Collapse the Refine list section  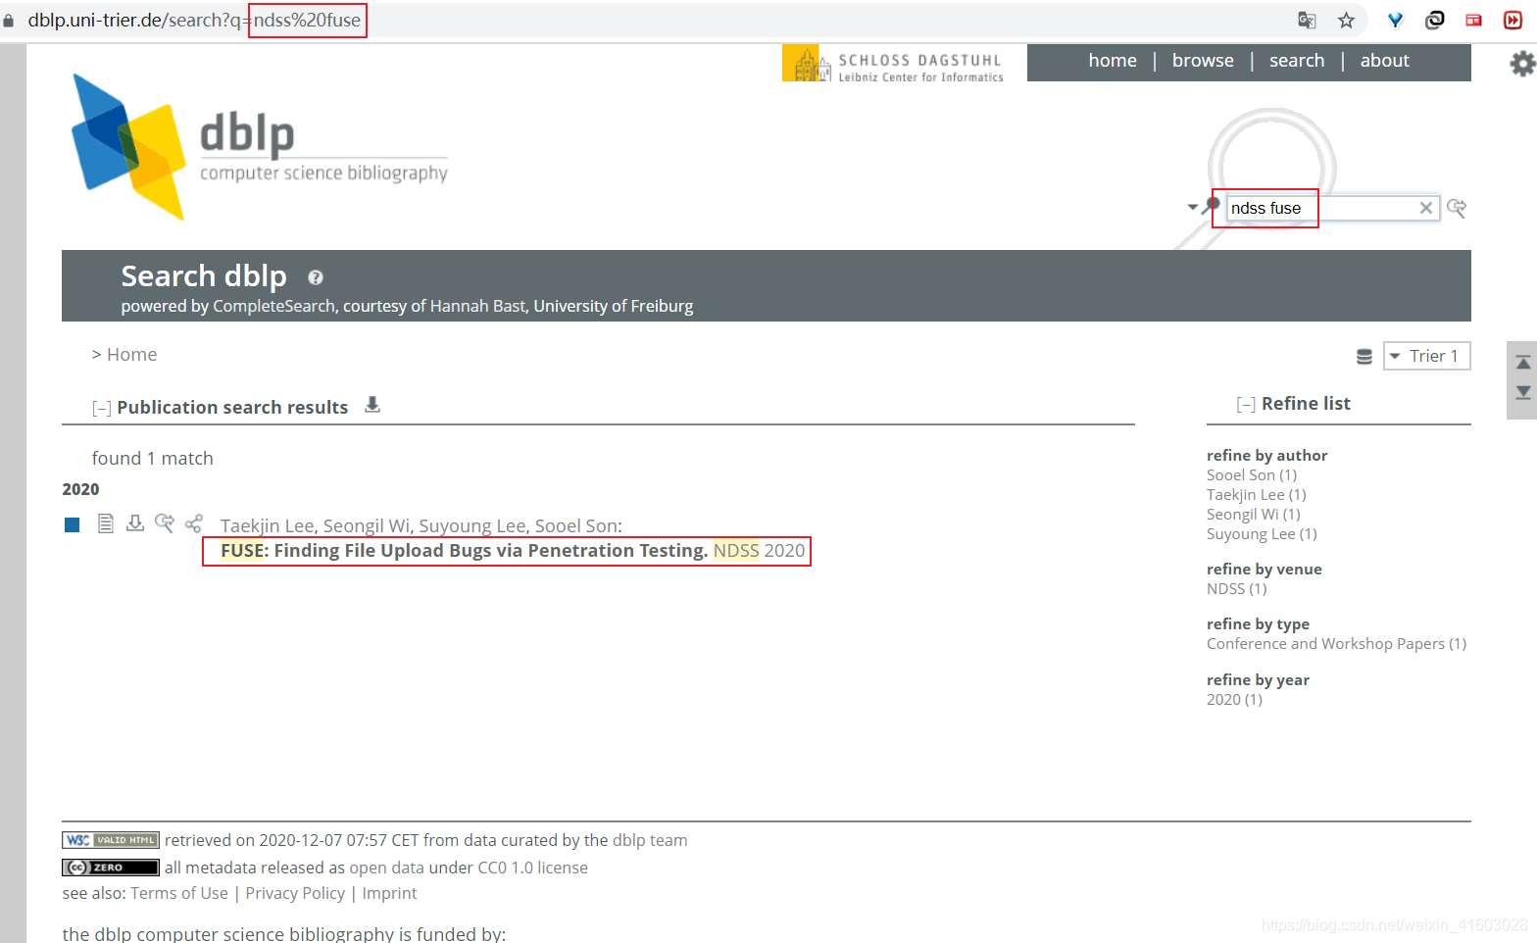[x=1246, y=404]
